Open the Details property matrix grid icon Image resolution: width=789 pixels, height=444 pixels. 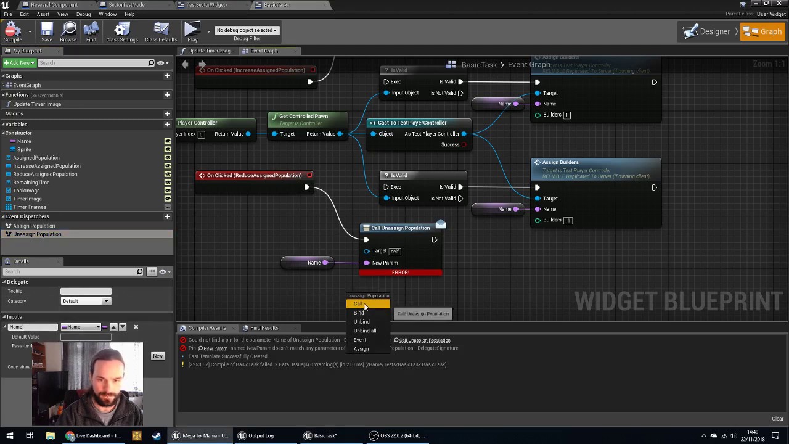pyautogui.click(x=152, y=272)
